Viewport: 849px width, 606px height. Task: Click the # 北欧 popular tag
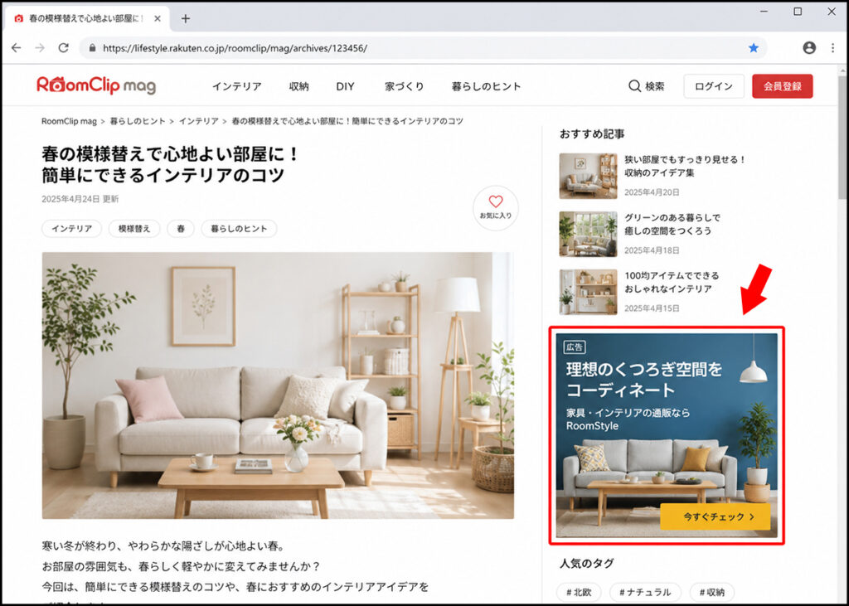580,593
